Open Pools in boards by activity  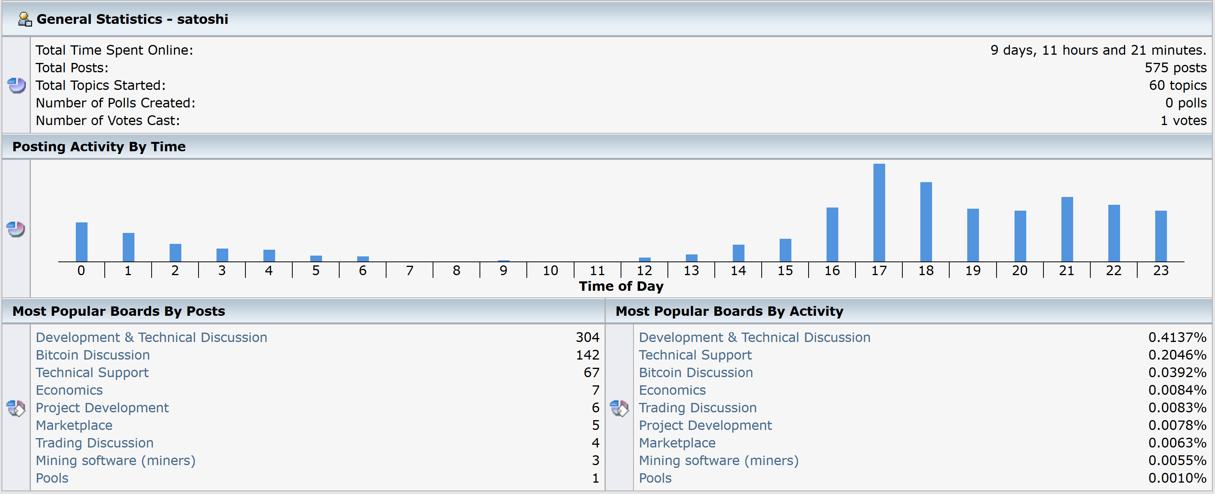point(656,478)
